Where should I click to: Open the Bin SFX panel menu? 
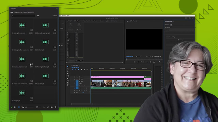point(57,9)
